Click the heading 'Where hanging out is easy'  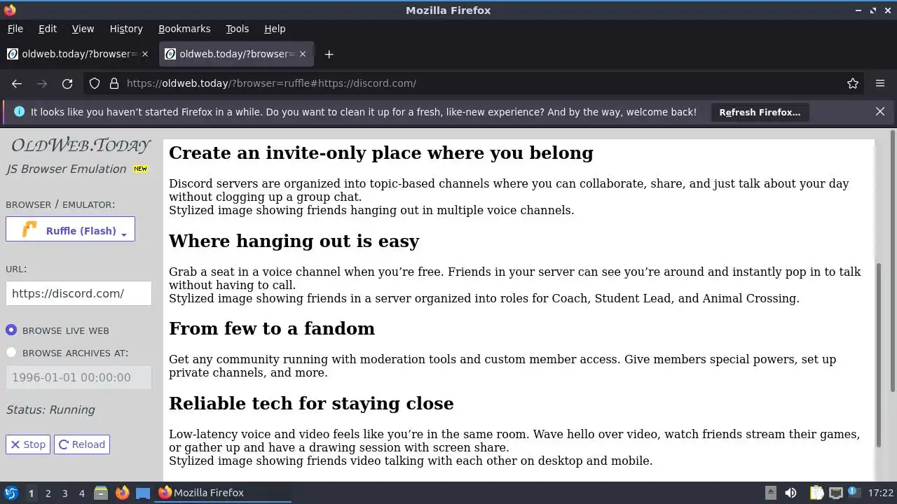coord(294,241)
